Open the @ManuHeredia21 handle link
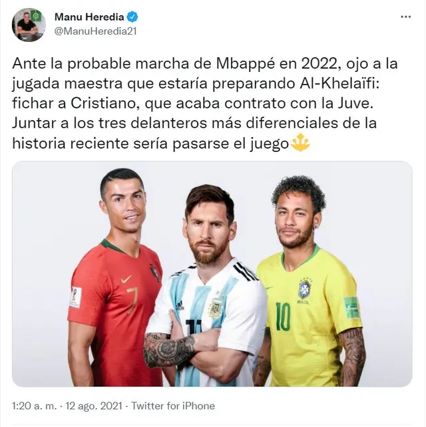This screenshot has height=427, width=426. pyautogui.click(x=96, y=31)
